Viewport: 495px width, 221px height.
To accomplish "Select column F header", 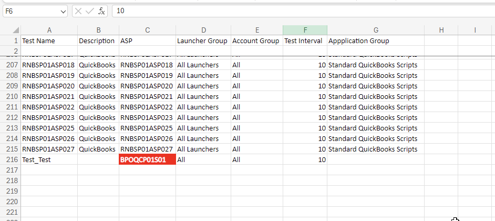I will pos(305,31).
